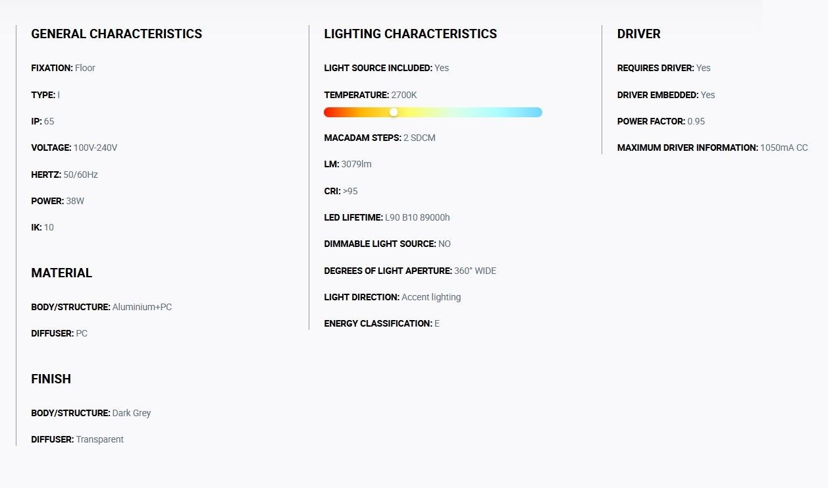Select the LIGHTING CHARACTERISTICS heading
The image size is (828, 488).
pyautogui.click(x=411, y=34)
